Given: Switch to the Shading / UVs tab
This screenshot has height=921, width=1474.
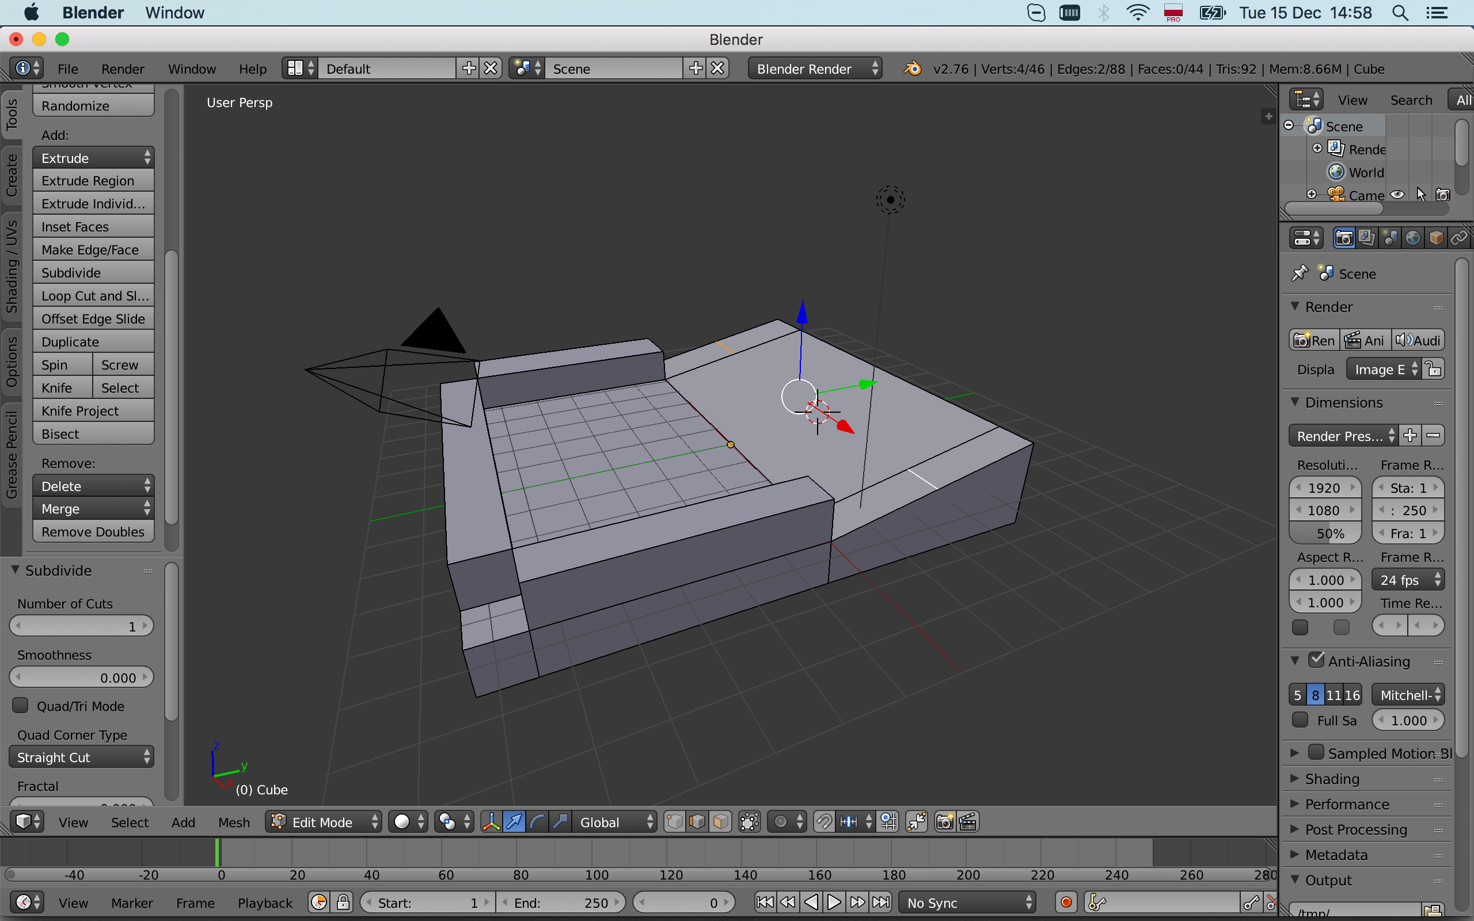Looking at the screenshot, I should pyautogui.click(x=12, y=267).
